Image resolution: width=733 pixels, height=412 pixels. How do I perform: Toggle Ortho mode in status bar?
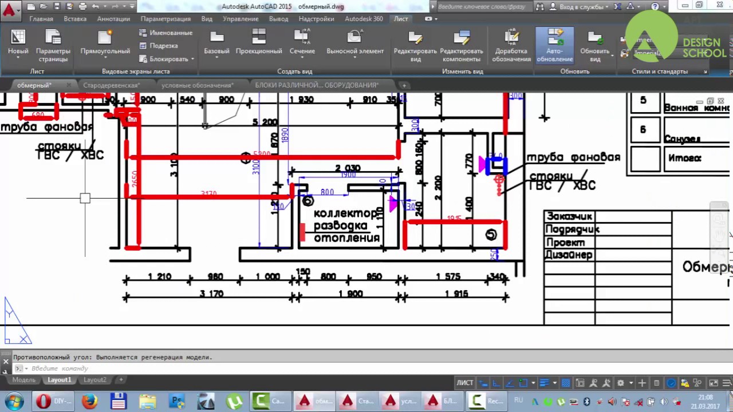click(496, 383)
